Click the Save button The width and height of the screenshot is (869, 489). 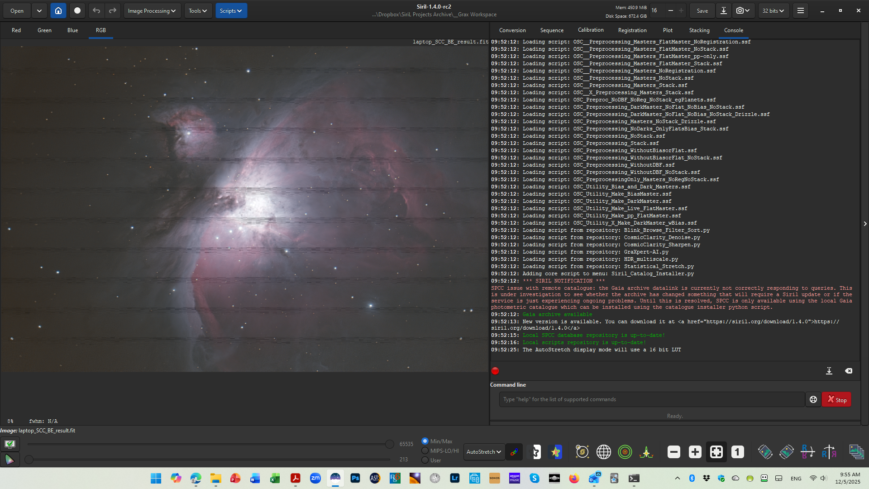coord(702,10)
